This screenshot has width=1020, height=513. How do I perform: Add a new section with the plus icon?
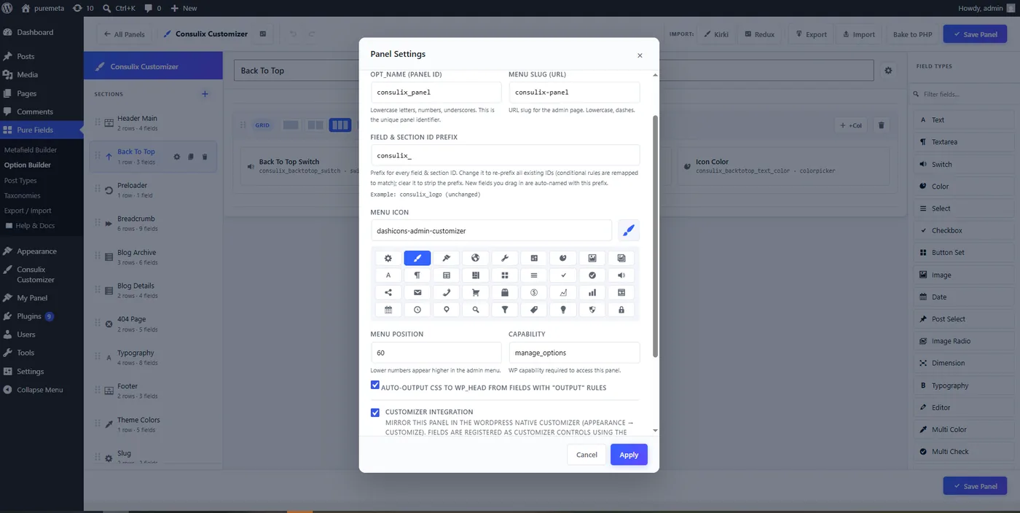tap(205, 94)
